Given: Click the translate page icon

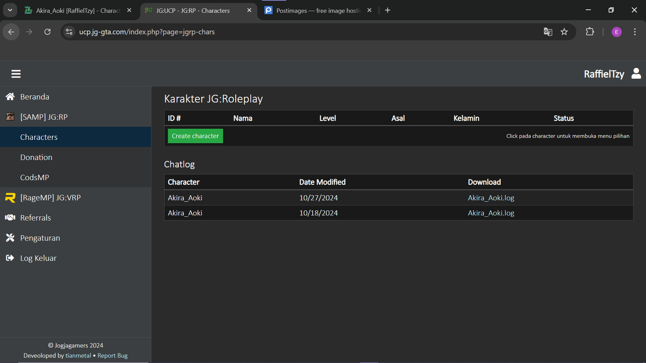Looking at the screenshot, I should coord(548,32).
